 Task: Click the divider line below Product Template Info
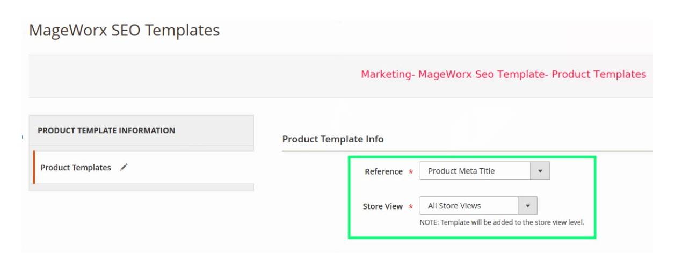tap(467, 151)
